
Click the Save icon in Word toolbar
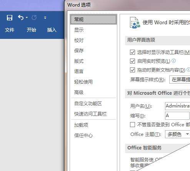[x=10, y=18]
